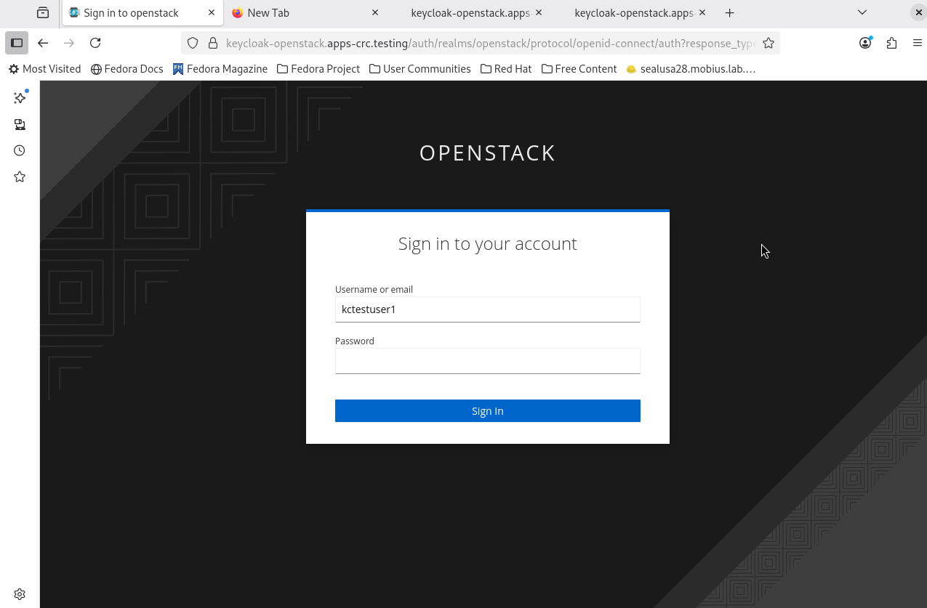
Task: Click the Username or email field
Action: (x=487, y=309)
